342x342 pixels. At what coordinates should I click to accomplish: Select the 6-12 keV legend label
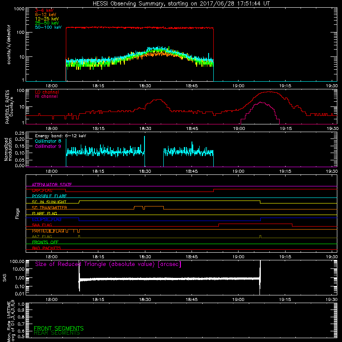click(46, 15)
